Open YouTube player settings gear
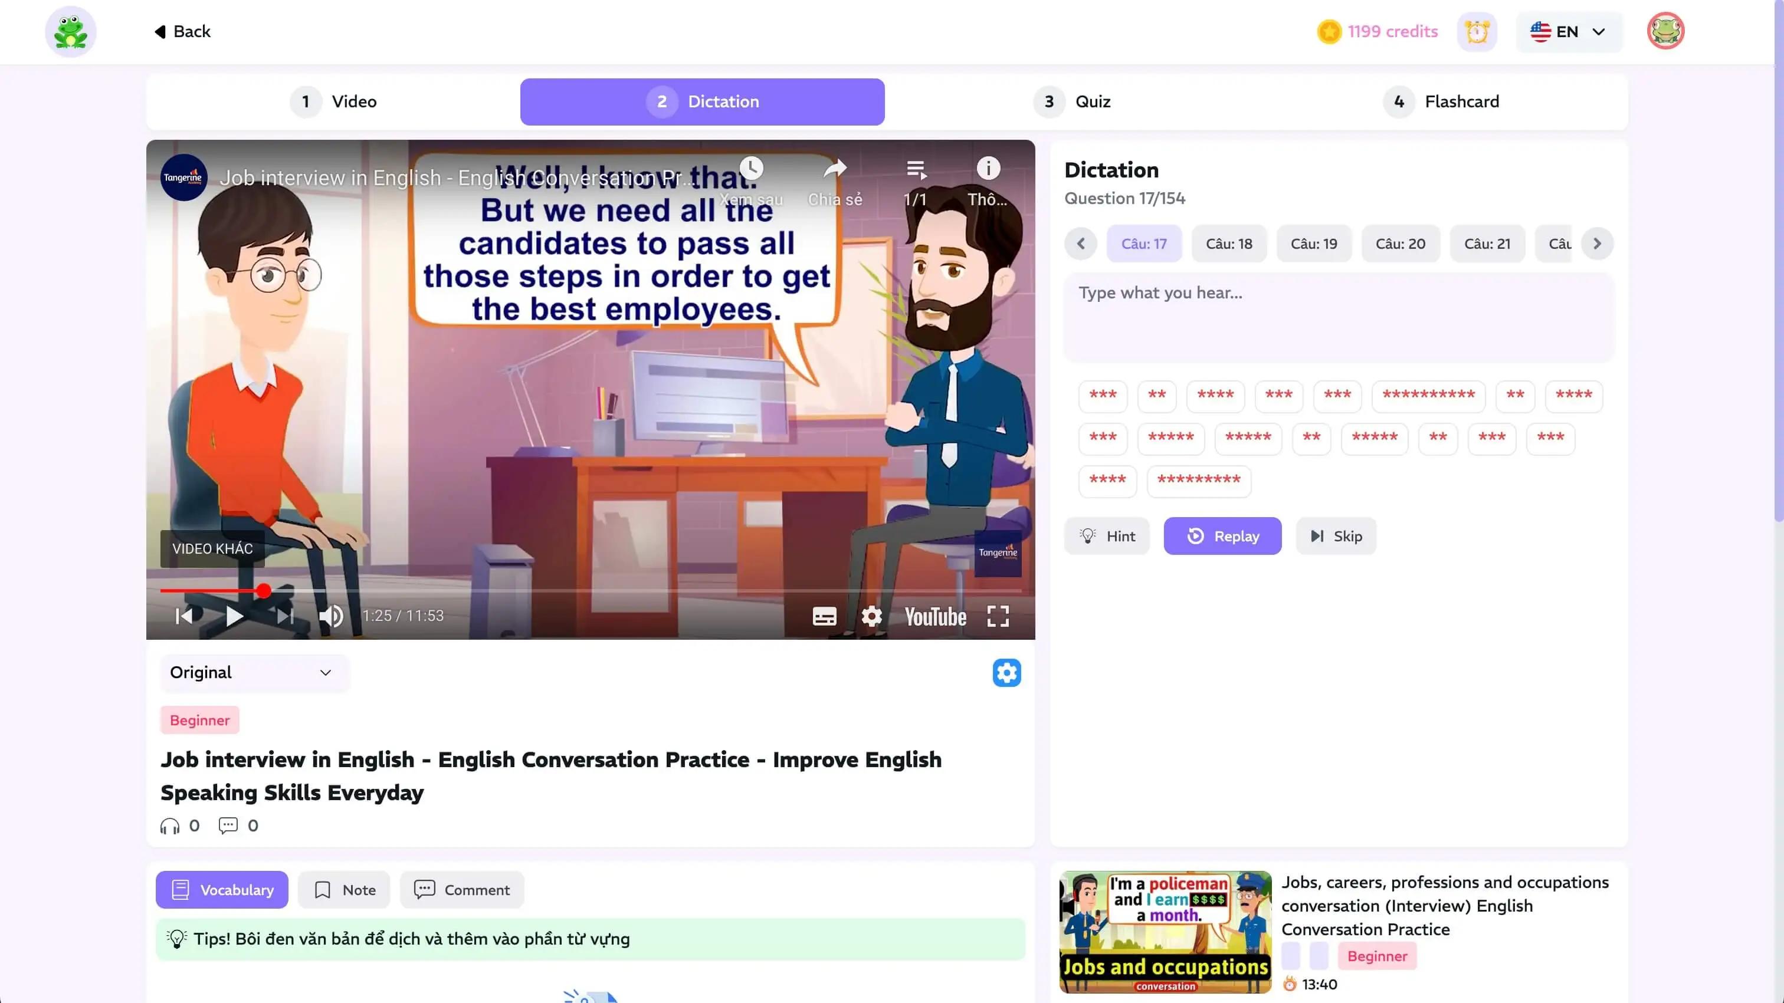 click(871, 616)
